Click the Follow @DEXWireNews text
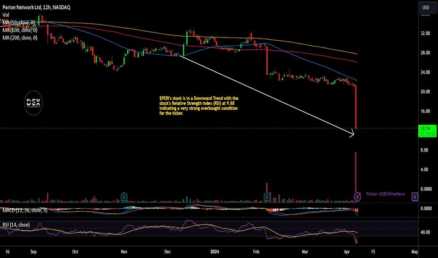Viewport: 438px width, 258px height. pos(386,194)
